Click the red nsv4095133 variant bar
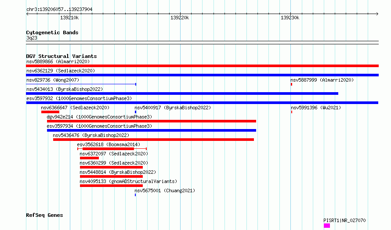Image resolution: width=391 pixels, height=230 pixels. pos(111,186)
